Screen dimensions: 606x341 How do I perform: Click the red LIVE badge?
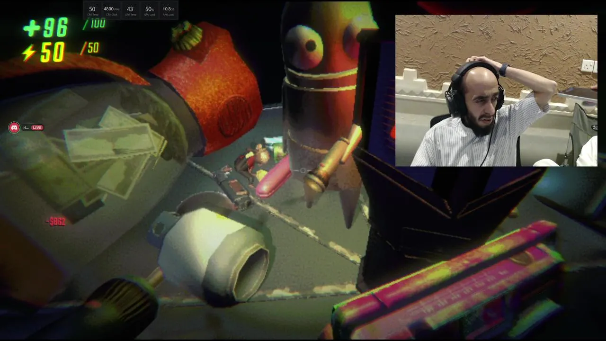pyautogui.click(x=37, y=127)
